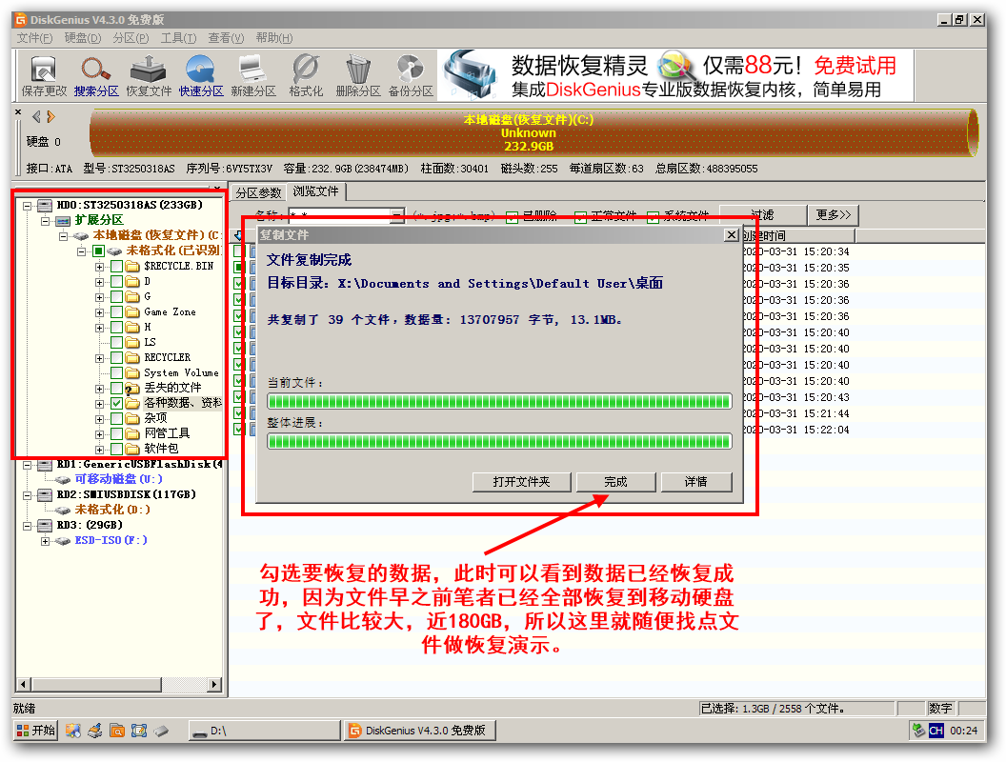
Task: Click the 完成 button in copy dialog
Action: pyautogui.click(x=616, y=482)
